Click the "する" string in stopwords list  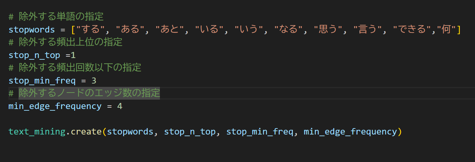tap(90, 30)
